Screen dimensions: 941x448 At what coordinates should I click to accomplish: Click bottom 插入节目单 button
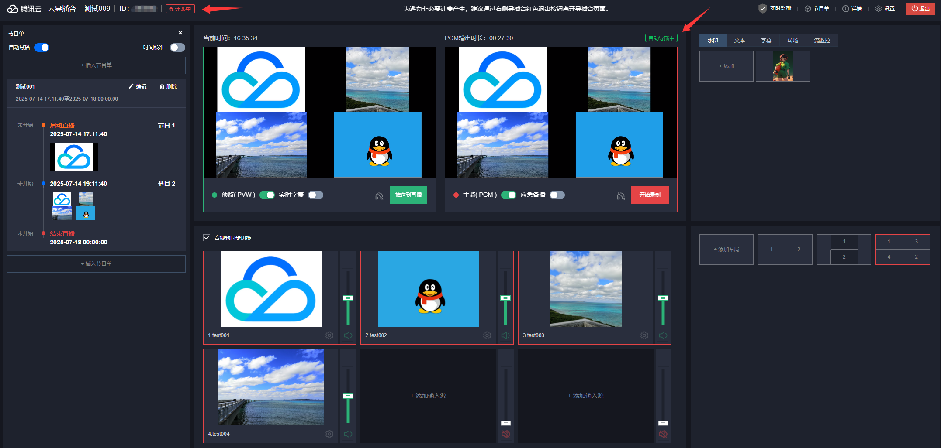(96, 264)
